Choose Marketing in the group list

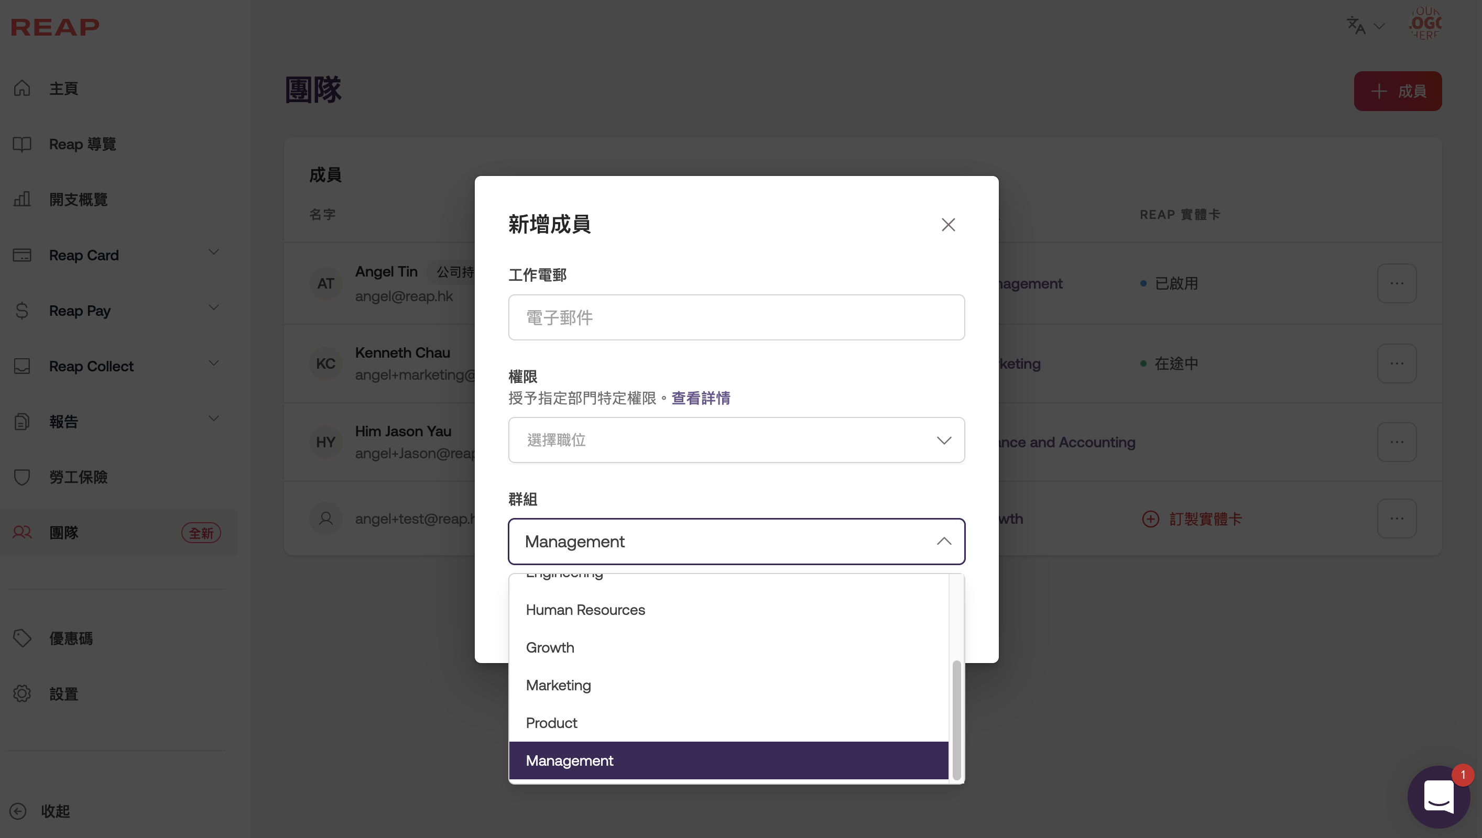[x=558, y=685]
